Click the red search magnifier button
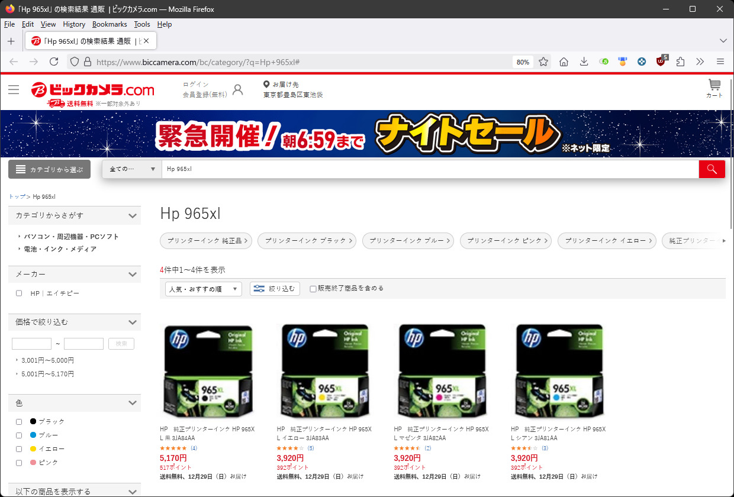The height and width of the screenshot is (497, 734). point(712,169)
